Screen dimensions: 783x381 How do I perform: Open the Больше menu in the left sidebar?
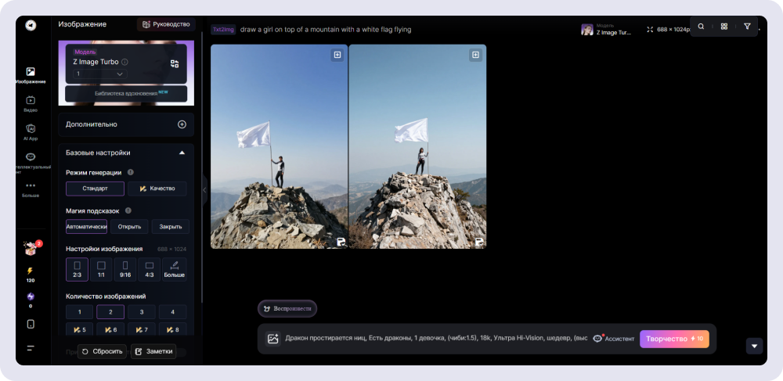tap(31, 189)
